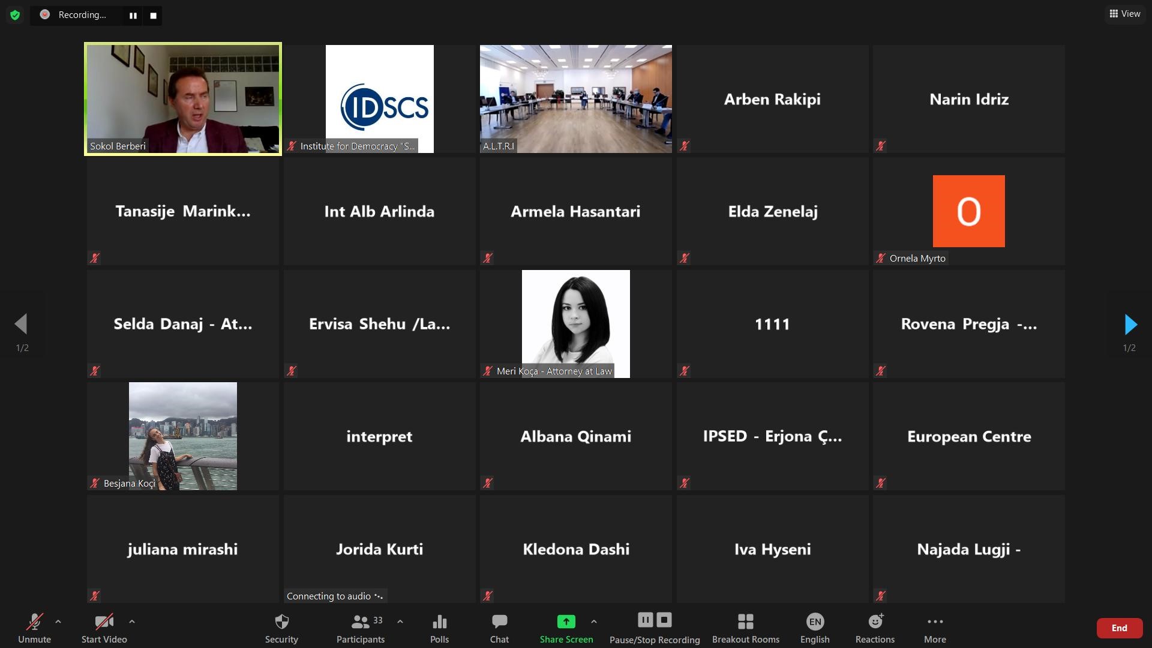Start sharing with Share Screen

[x=566, y=628]
